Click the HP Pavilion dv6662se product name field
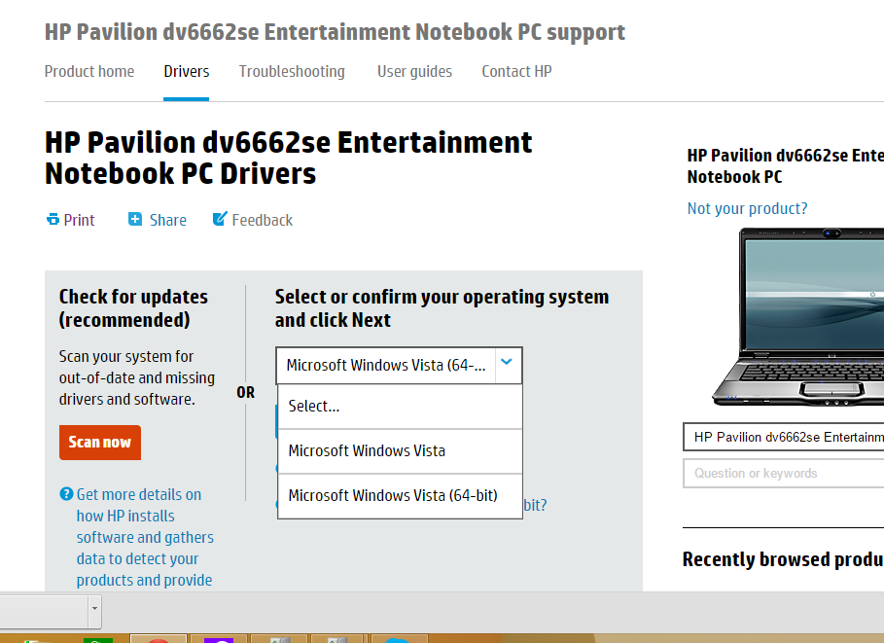884x643 pixels. coord(783,438)
